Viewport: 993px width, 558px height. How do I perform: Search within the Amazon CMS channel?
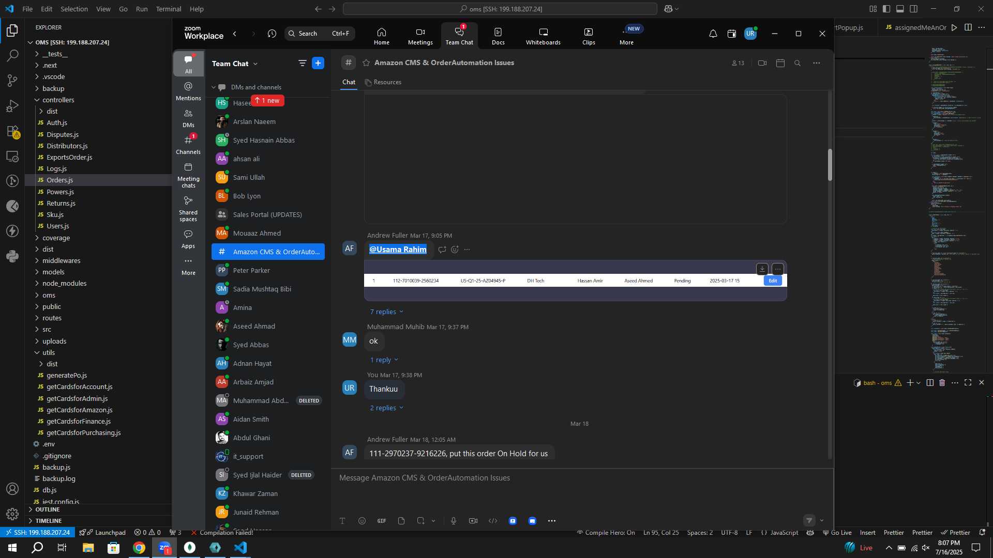(798, 63)
